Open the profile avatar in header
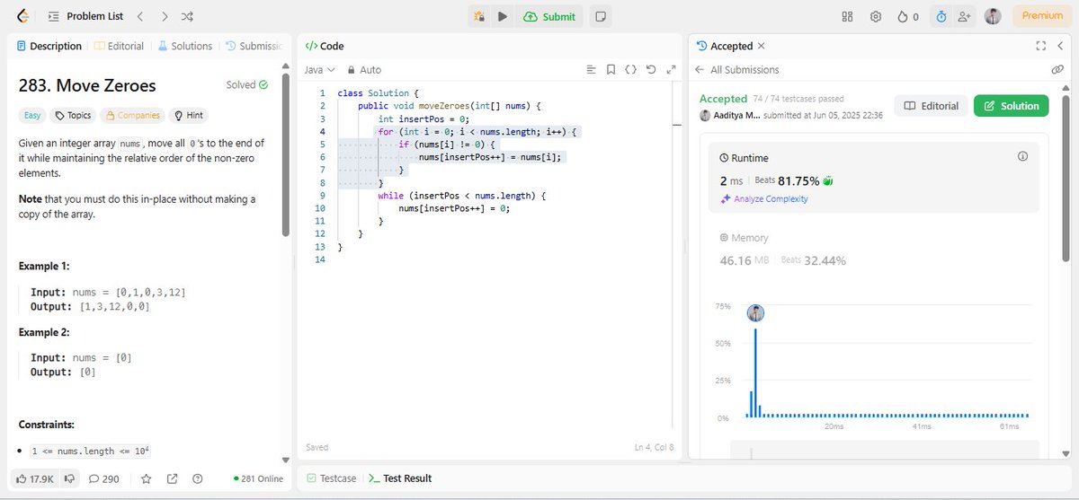1079x500 pixels. click(993, 16)
